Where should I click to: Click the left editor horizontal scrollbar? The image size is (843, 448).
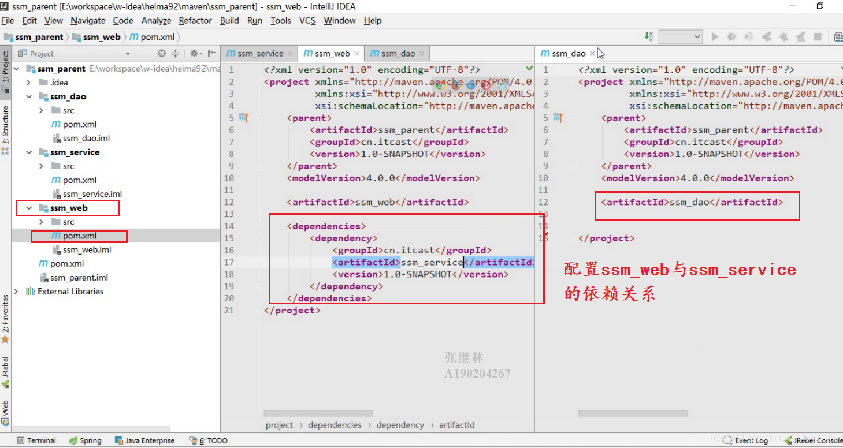click(x=318, y=413)
